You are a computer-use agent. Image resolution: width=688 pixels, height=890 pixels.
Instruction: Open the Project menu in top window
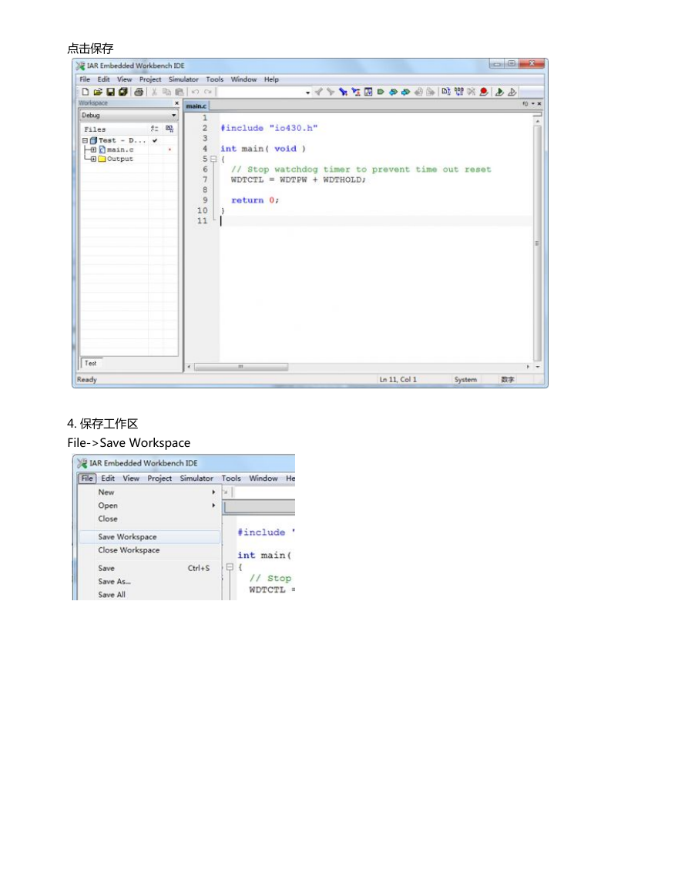[x=150, y=79]
